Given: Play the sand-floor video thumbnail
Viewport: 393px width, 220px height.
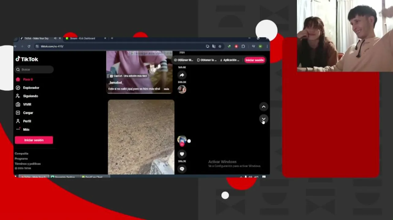Looking at the screenshot, I should pos(141,137).
